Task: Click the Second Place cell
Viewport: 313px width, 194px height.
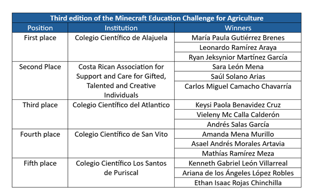Action: (40, 81)
